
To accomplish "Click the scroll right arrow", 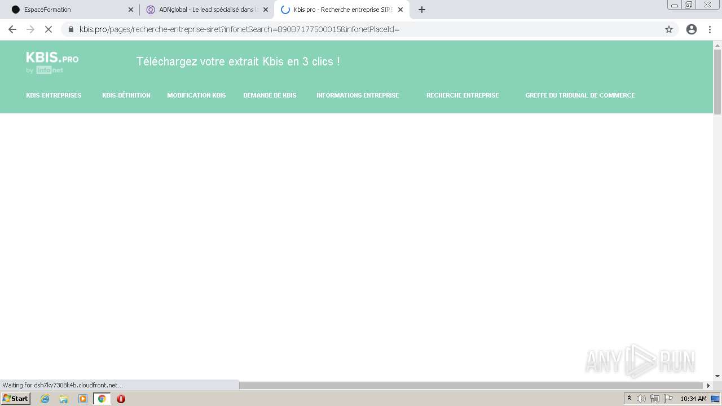I will click(708, 385).
